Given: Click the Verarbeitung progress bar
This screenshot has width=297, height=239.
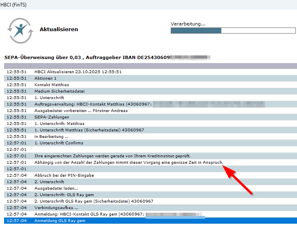Looking at the screenshot, I should point(233,31).
